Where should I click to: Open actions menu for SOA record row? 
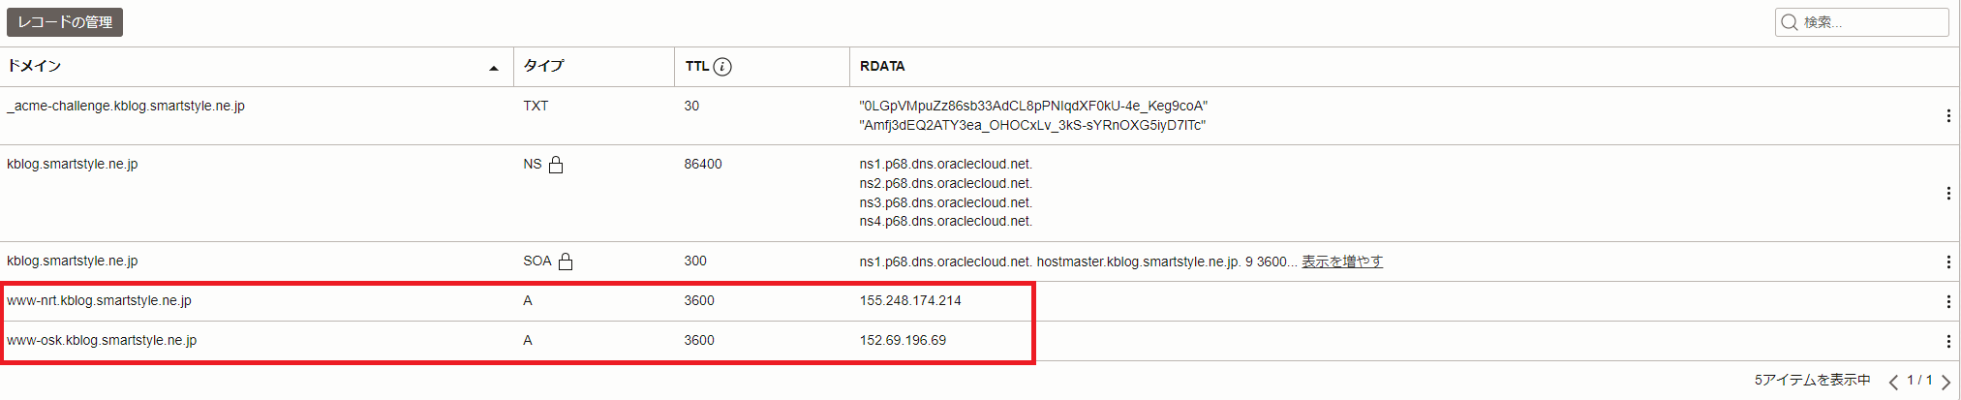(x=1948, y=262)
